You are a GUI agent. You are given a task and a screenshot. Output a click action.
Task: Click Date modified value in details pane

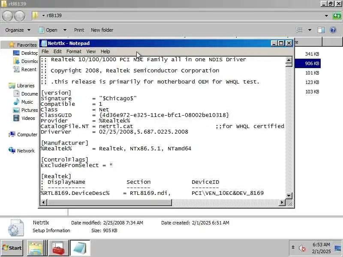(x=123, y=223)
